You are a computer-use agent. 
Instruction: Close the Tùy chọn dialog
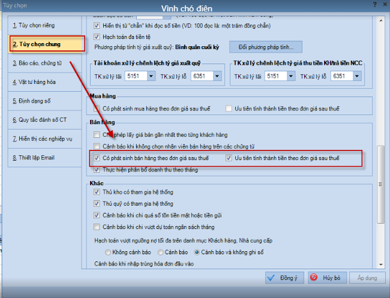[x=385, y=4]
